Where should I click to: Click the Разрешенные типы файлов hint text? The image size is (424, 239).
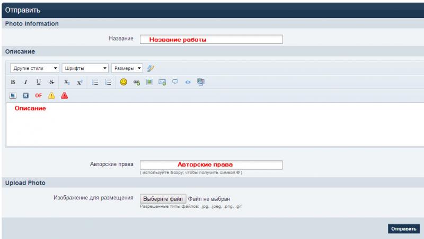[191, 206]
